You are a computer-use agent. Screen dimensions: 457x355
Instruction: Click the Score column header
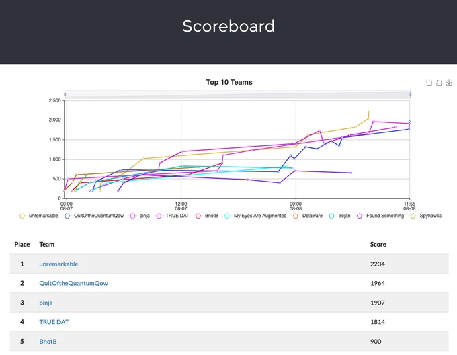point(378,245)
